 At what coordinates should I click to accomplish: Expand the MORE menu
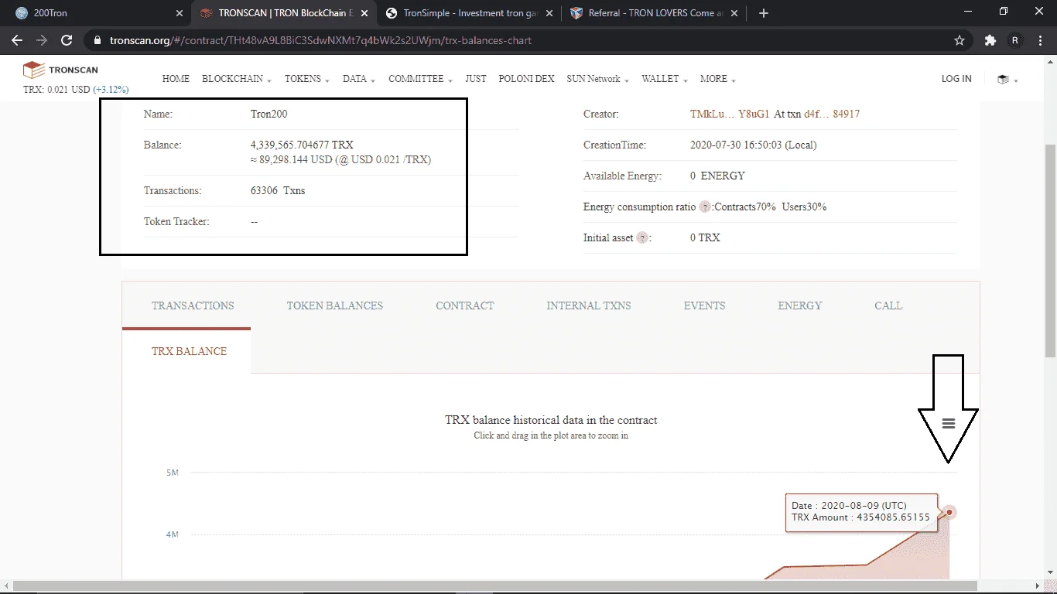(x=717, y=79)
